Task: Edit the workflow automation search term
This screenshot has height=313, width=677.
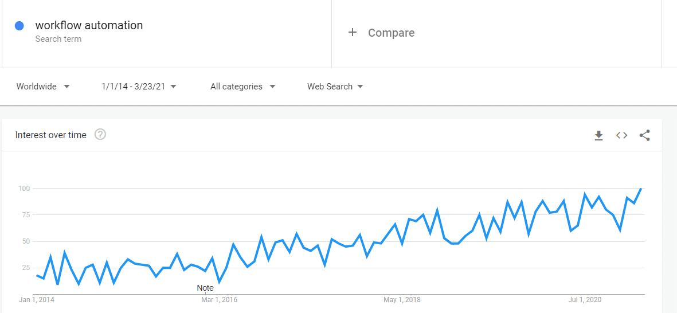Action: coord(89,25)
